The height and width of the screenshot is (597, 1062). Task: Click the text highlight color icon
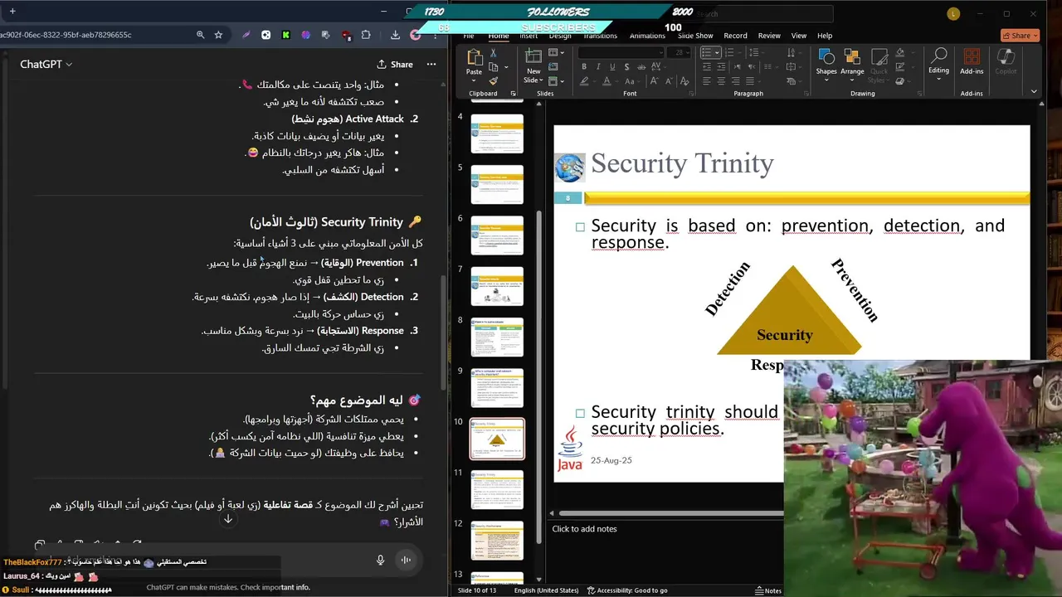[584, 81]
